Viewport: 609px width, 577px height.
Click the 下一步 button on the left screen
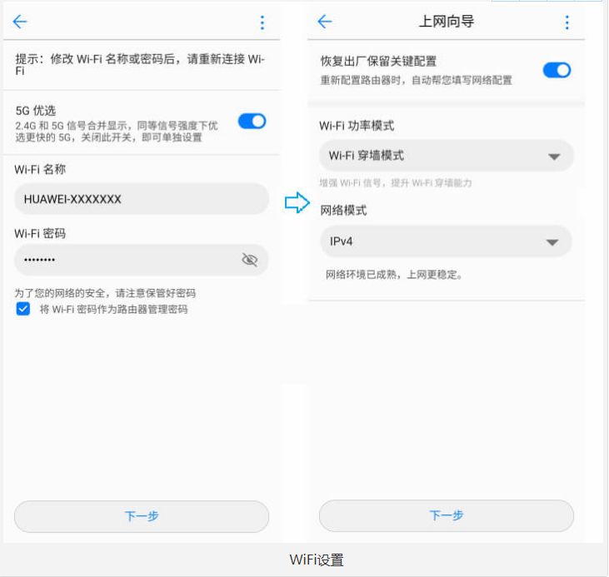pyautogui.click(x=142, y=516)
